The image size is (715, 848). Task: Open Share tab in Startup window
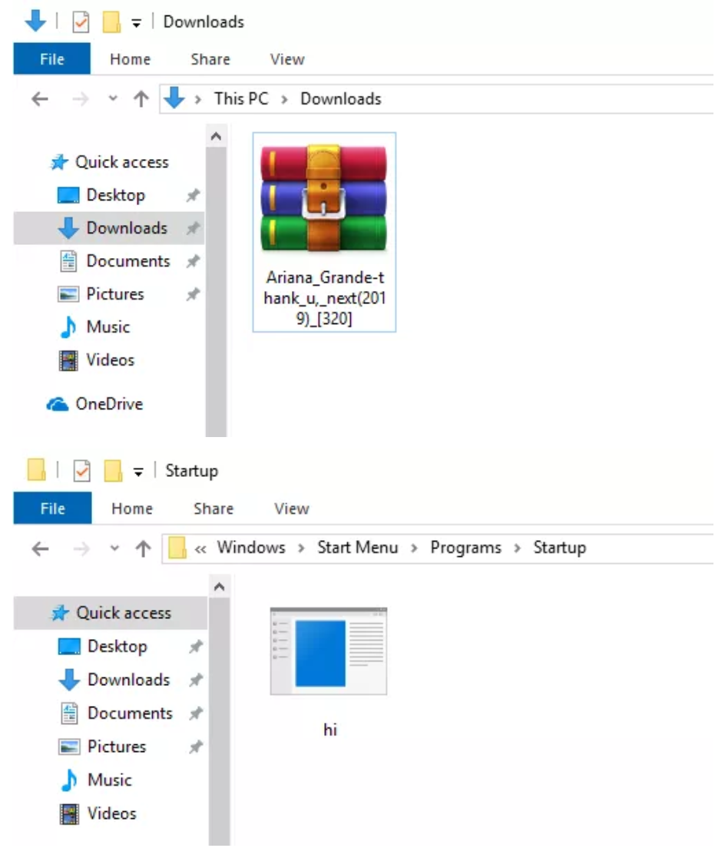214,508
